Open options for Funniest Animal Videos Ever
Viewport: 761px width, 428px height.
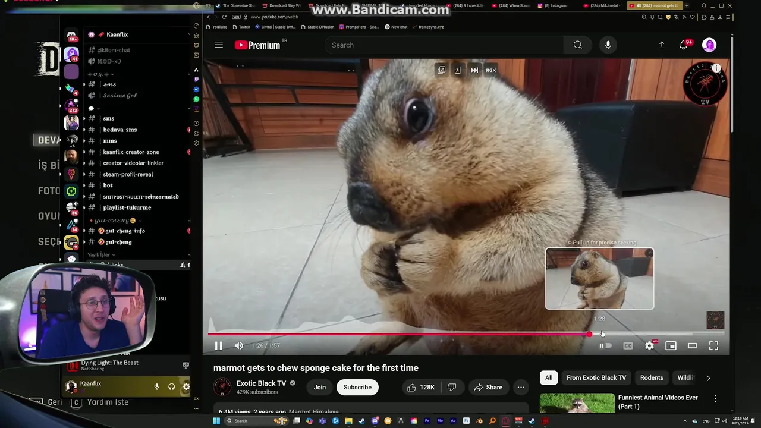(715, 399)
